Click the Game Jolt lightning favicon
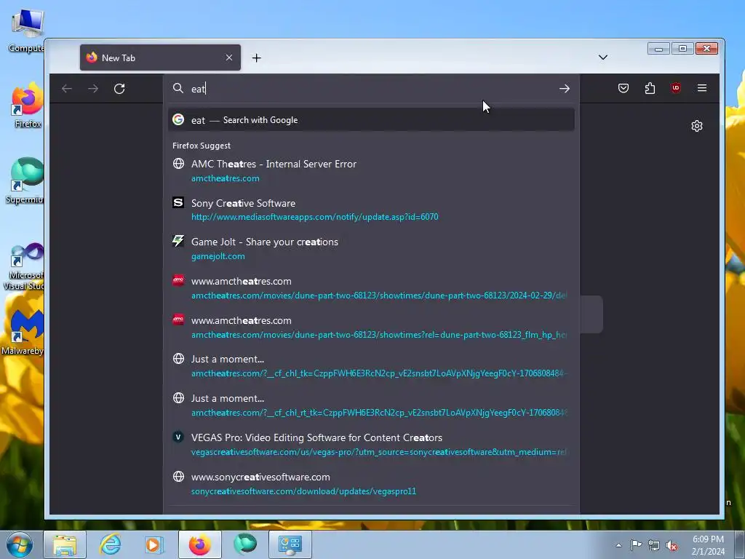This screenshot has width=745, height=559. coord(178,241)
